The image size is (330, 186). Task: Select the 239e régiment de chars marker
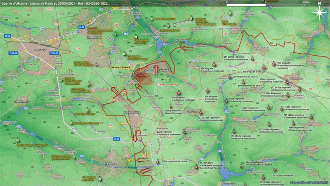158,162
